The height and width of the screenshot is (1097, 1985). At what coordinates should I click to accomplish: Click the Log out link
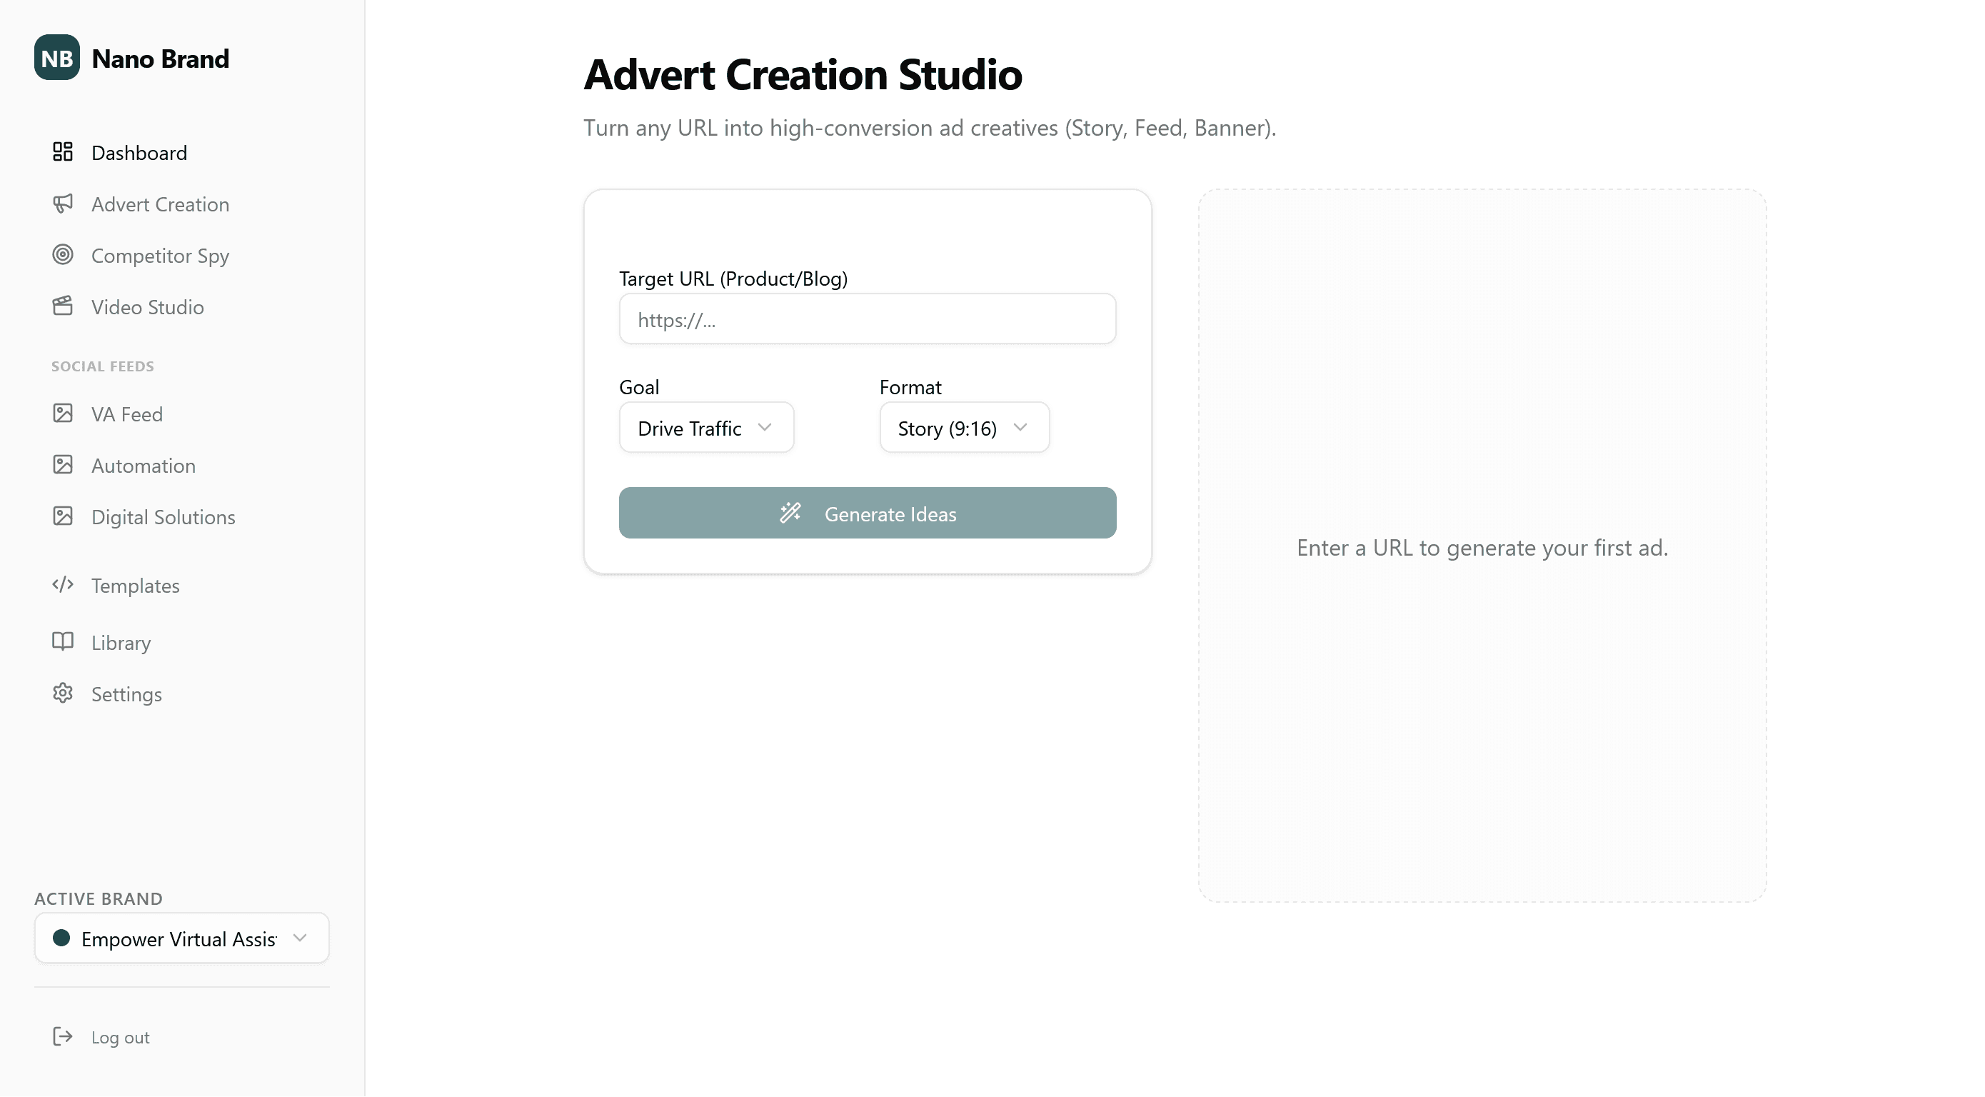tap(120, 1037)
